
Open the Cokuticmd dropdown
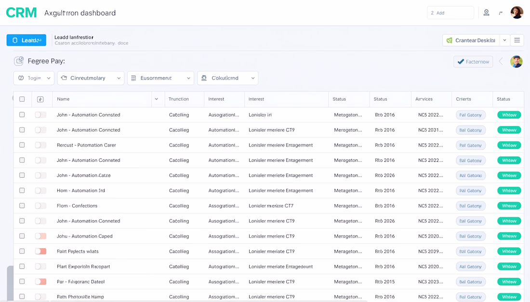[x=228, y=78]
